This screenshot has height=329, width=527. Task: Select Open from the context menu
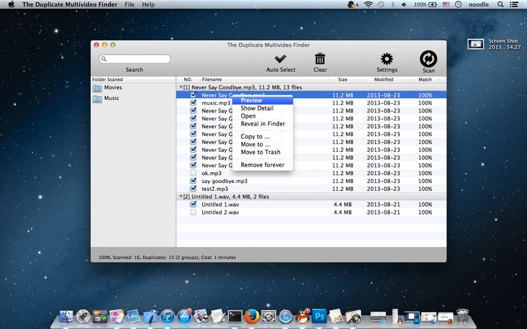point(262,116)
